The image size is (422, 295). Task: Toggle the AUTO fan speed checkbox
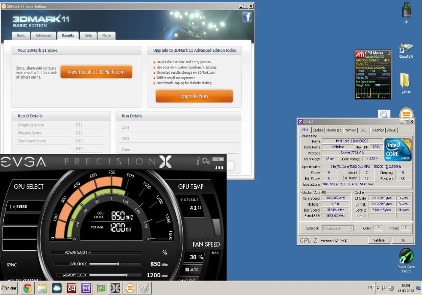[187, 269]
